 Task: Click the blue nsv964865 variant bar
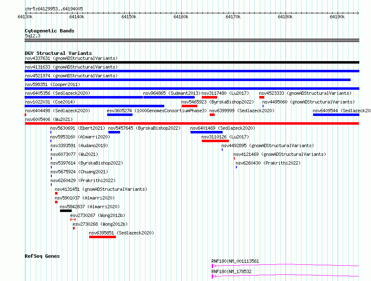point(169,97)
